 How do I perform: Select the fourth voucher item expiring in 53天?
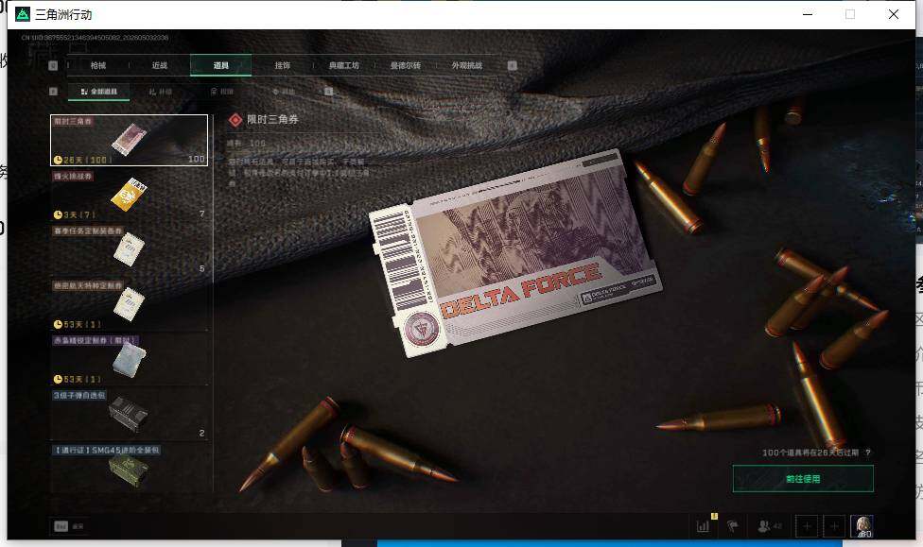pyautogui.click(x=129, y=304)
